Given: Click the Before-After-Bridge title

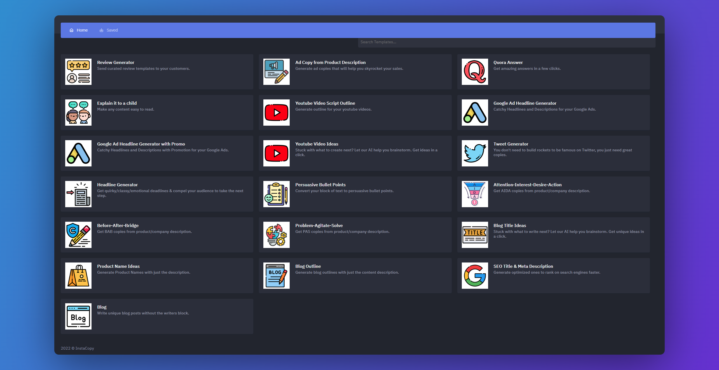Looking at the screenshot, I should tap(118, 225).
